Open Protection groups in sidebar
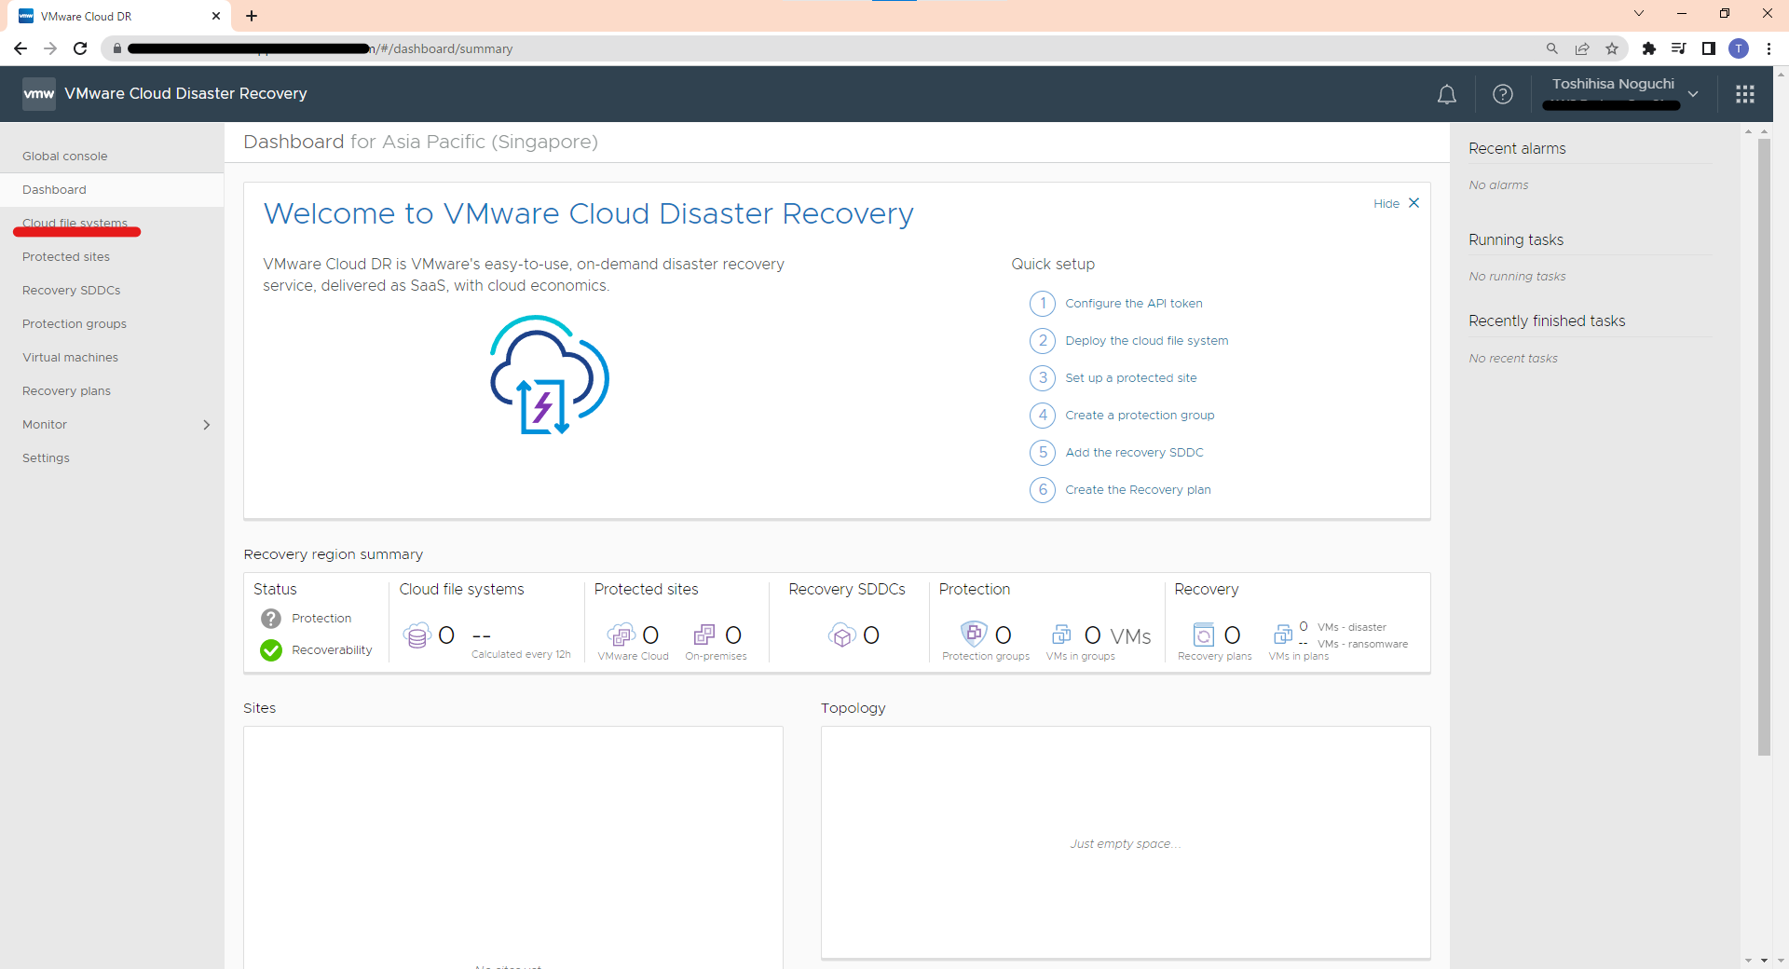1789x969 pixels. [75, 324]
